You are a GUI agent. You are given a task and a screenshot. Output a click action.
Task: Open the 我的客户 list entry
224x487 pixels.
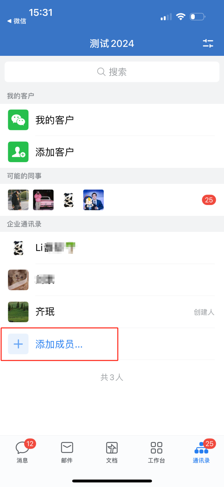tap(112, 120)
